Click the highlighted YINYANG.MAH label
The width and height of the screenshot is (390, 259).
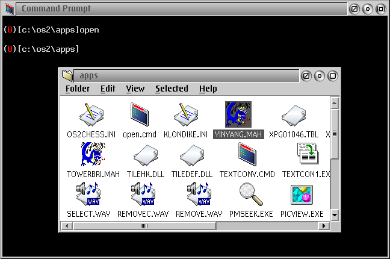pos(238,134)
